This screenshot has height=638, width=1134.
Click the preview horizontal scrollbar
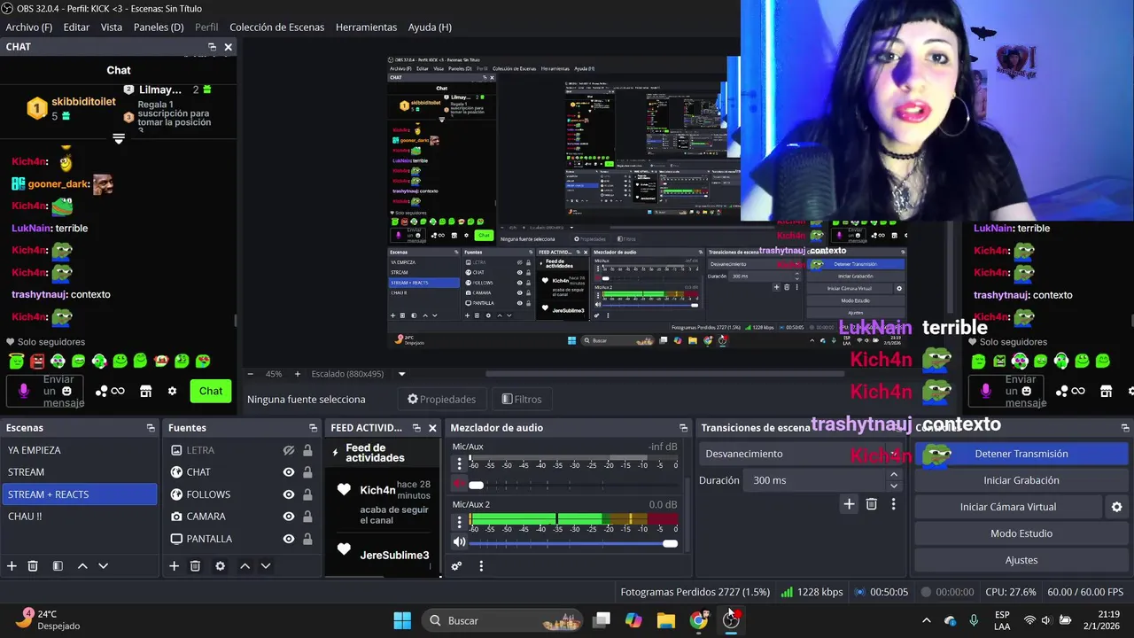[x=664, y=374]
